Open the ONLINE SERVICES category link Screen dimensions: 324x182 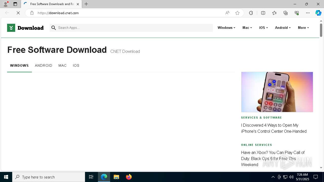click(x=256, y=145)
